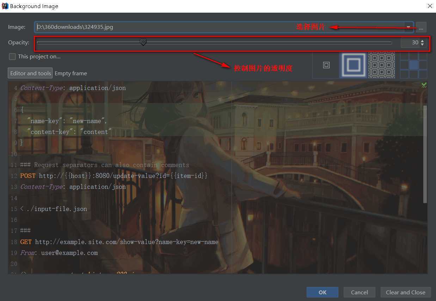The image size is (436, 301).
Task: Decrease the opacity with the down arrow
Action: (x=423, y=45)
